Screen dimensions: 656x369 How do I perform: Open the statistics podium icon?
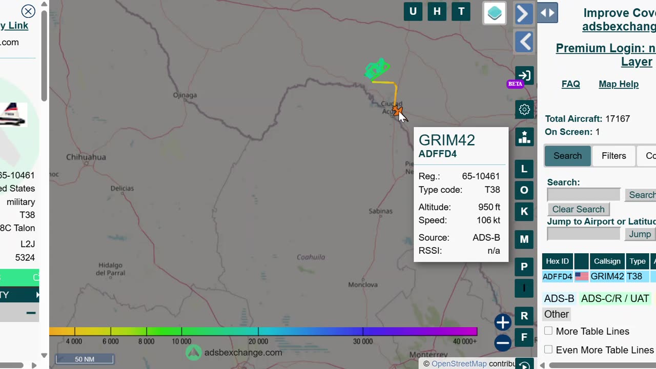point(524,137)
